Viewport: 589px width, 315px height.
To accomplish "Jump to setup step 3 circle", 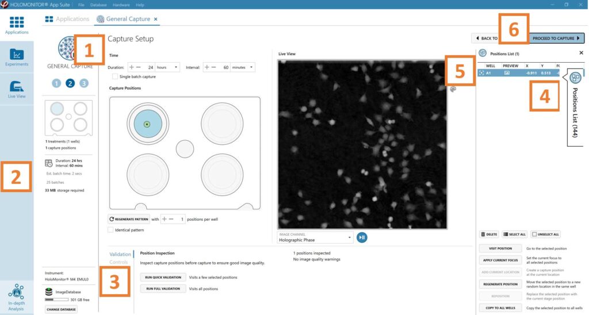I will click(x=84, y=83).
